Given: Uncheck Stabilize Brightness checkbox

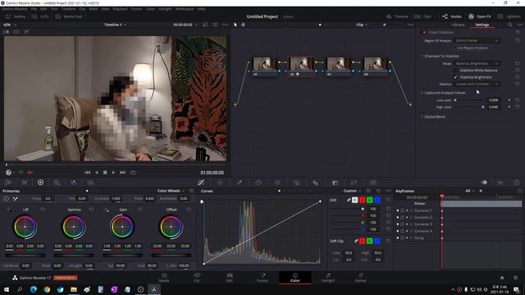Looking at the screenshot, I should click(455, 77).
